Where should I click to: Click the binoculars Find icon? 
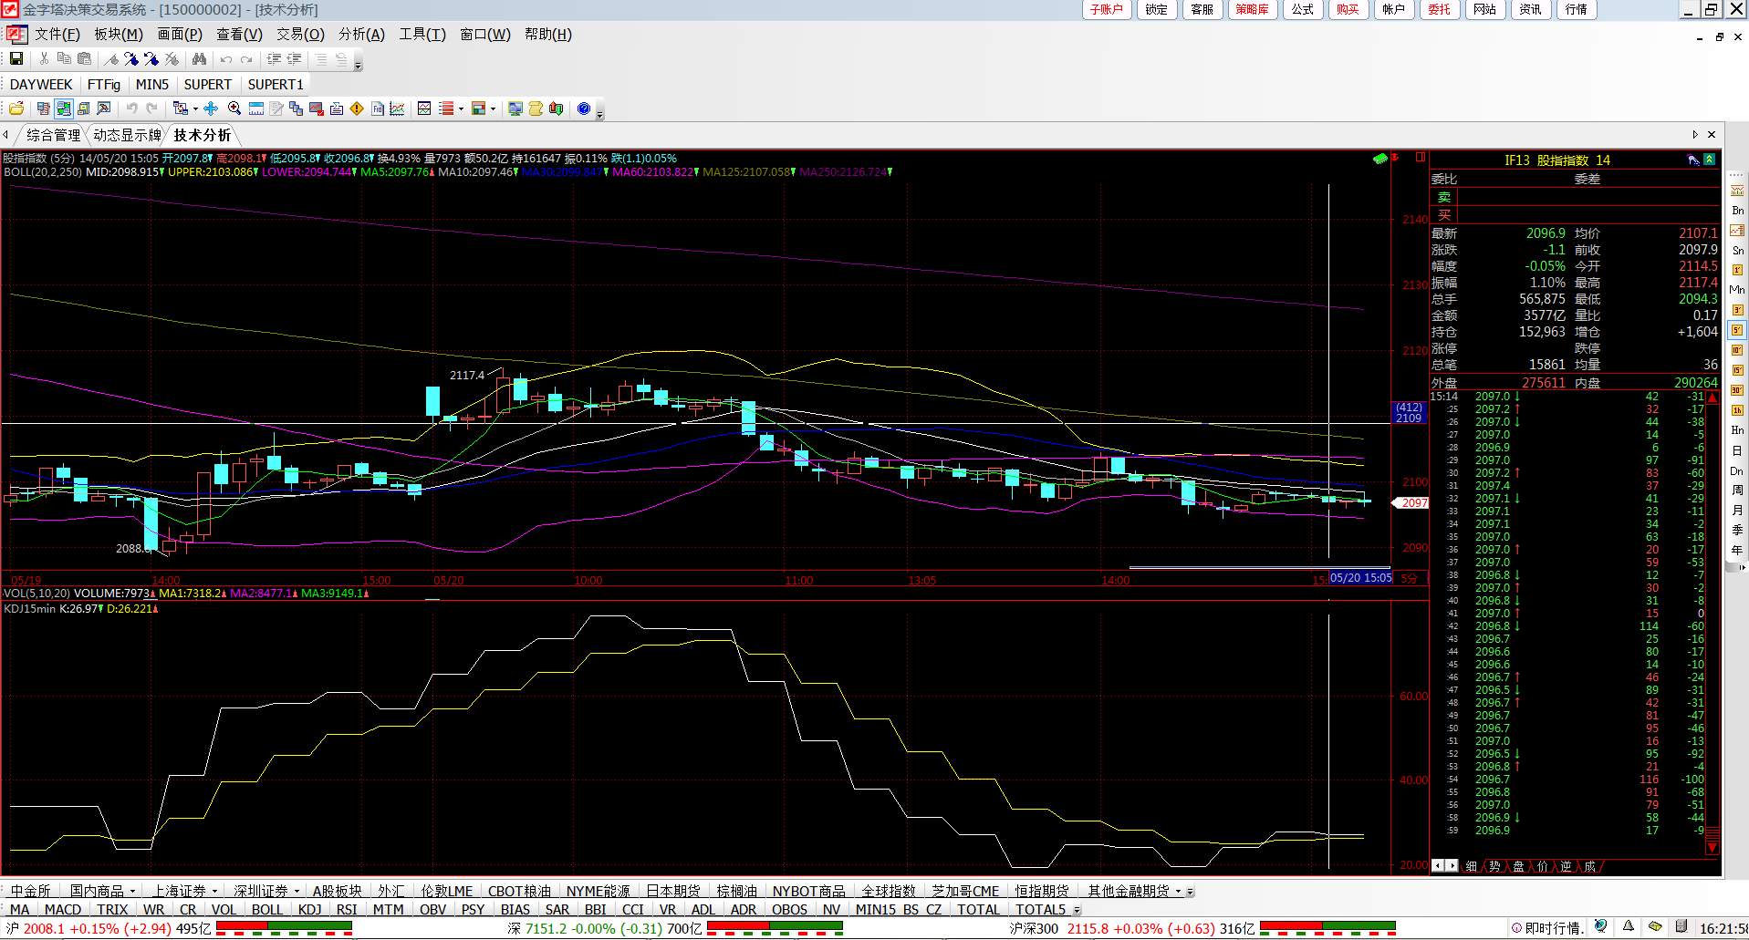[x=199, y=59]
